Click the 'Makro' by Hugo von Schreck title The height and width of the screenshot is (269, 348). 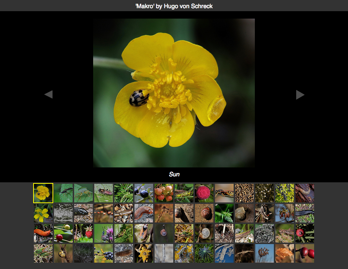click(174, 6)
